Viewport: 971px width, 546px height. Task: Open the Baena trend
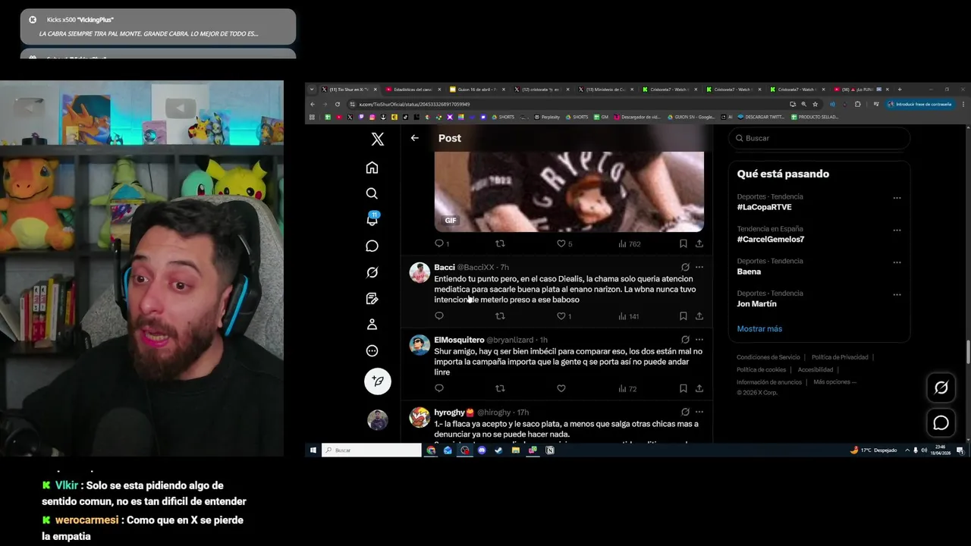tap(749, 271)
